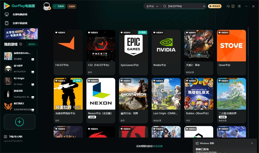Open the 天堂2: 革命 card
Image resolution: width=259 pixels, height=153 pixels.
[x=199, y=52]
